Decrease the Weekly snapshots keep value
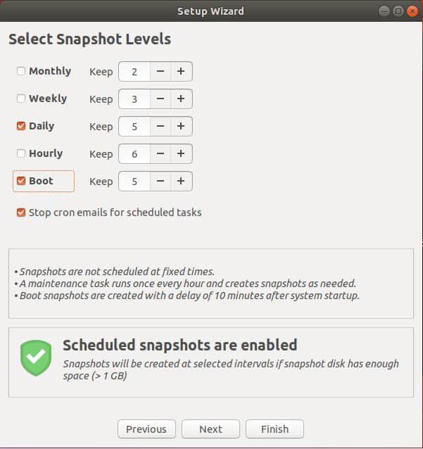423x449 pixels. (x=160, y=99)
